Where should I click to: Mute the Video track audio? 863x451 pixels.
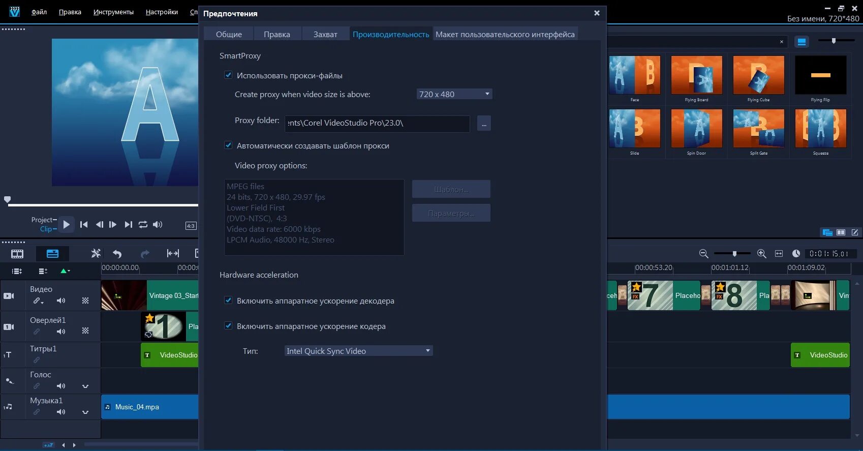61,300
